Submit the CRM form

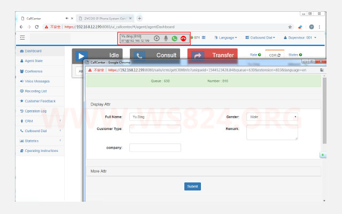192,186
